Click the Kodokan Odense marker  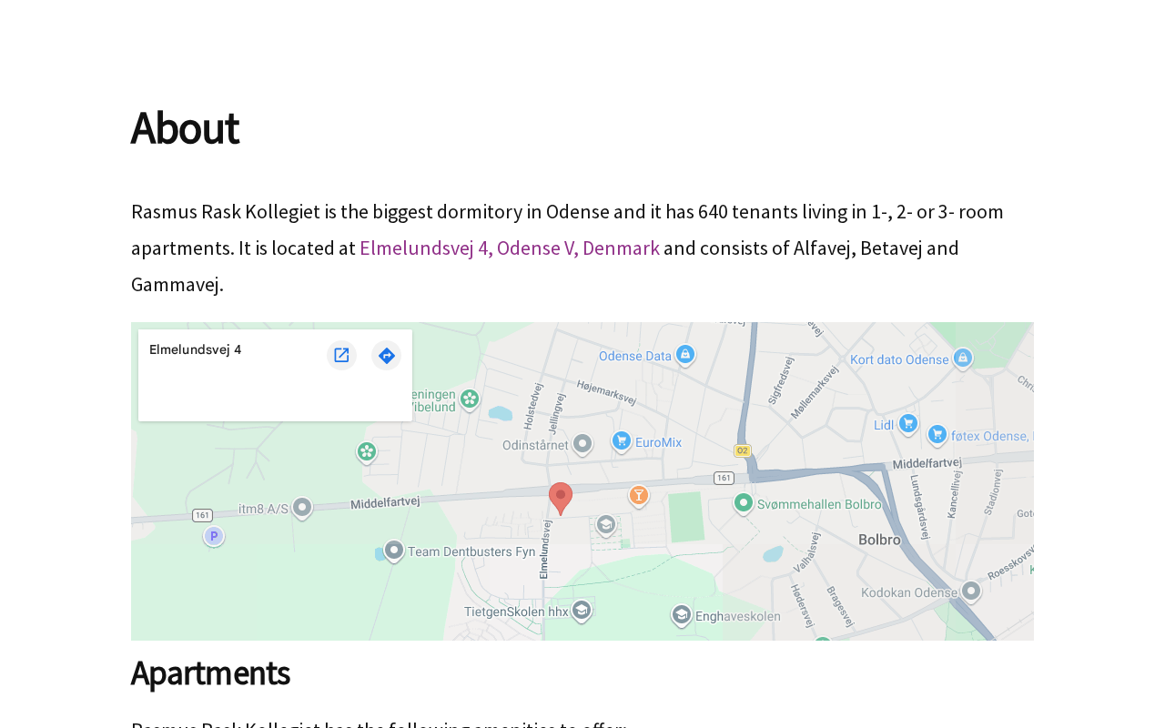[x=971, y=591]
